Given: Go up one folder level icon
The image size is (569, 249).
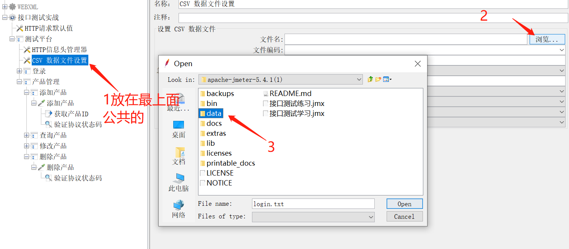Looking at the screenshot, I should pyautogui.click(x=370, y=80).
